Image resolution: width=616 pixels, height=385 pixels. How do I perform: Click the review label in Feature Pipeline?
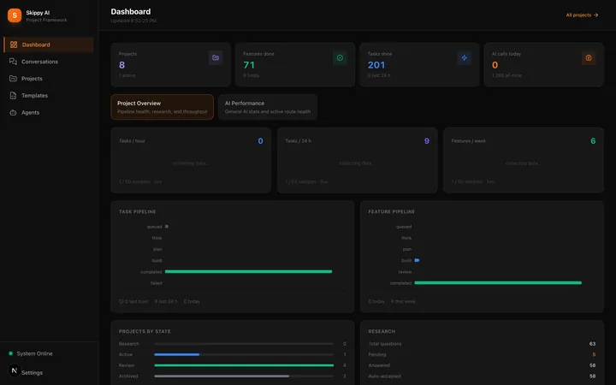click(x=405, y=272)
